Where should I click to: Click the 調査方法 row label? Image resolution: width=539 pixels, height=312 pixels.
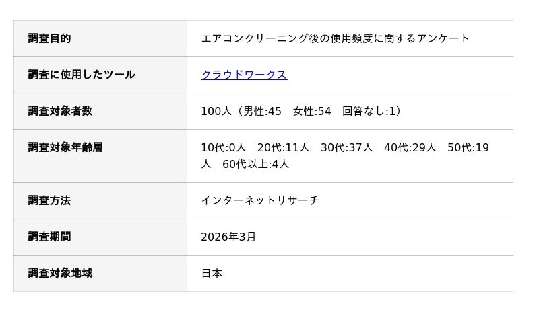[49, 200]
